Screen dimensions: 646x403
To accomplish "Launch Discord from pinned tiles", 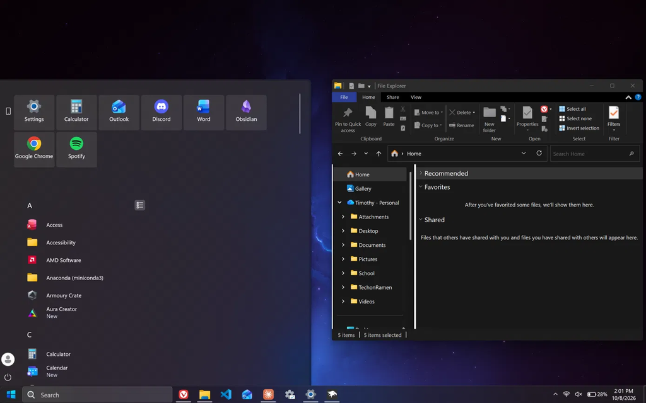I will [x=161, y=112].
